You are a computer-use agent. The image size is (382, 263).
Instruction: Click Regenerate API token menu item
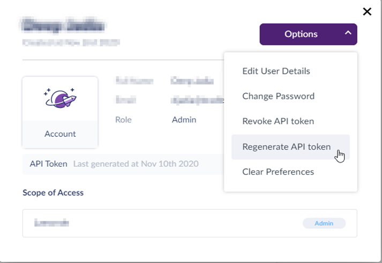click(286, 146)
